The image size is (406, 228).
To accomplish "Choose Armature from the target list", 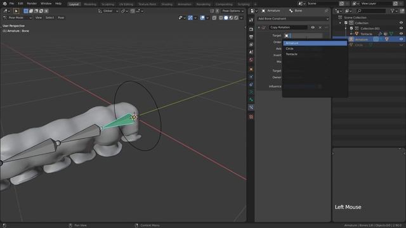I will (x=315, y=43).
